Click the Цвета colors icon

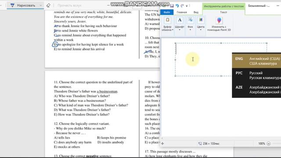coord(201,20)
